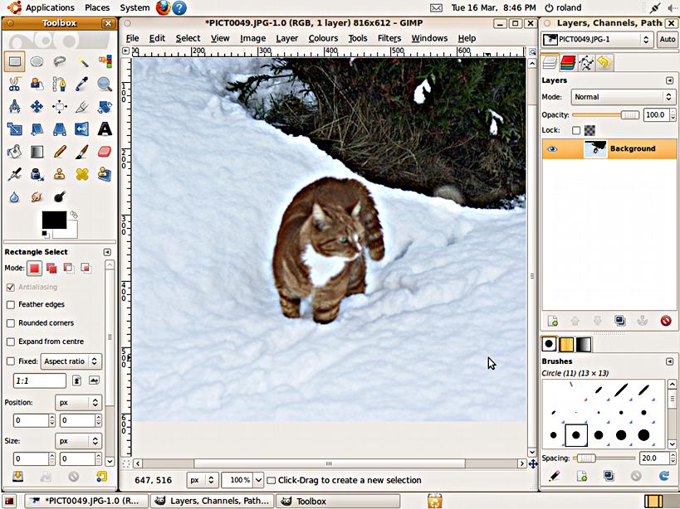Pick the Text tool in toolbox
The height and width of the screenshot is (509, 680).
click(105, 128)
